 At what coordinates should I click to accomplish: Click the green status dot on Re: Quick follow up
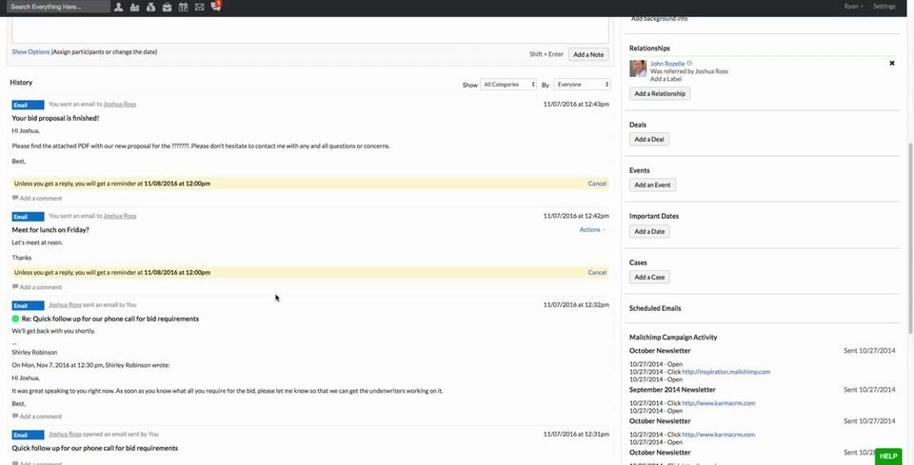(x=16, y=319)
